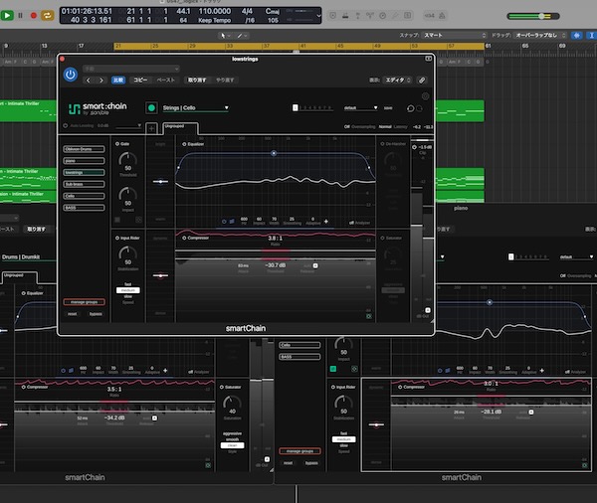Toggle the 比較 compare button
Screen dimensions: 597x503
point(118,81)
